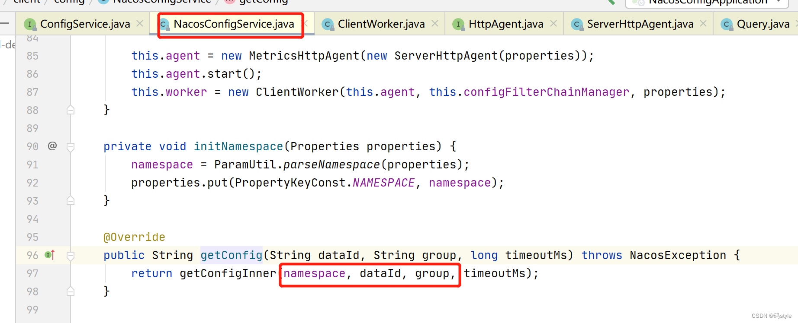Screen dimensions: 798x323
Task: Click the NAMESPACE constant on line 92
Action: pyautogui.click(x=383, y=183)
